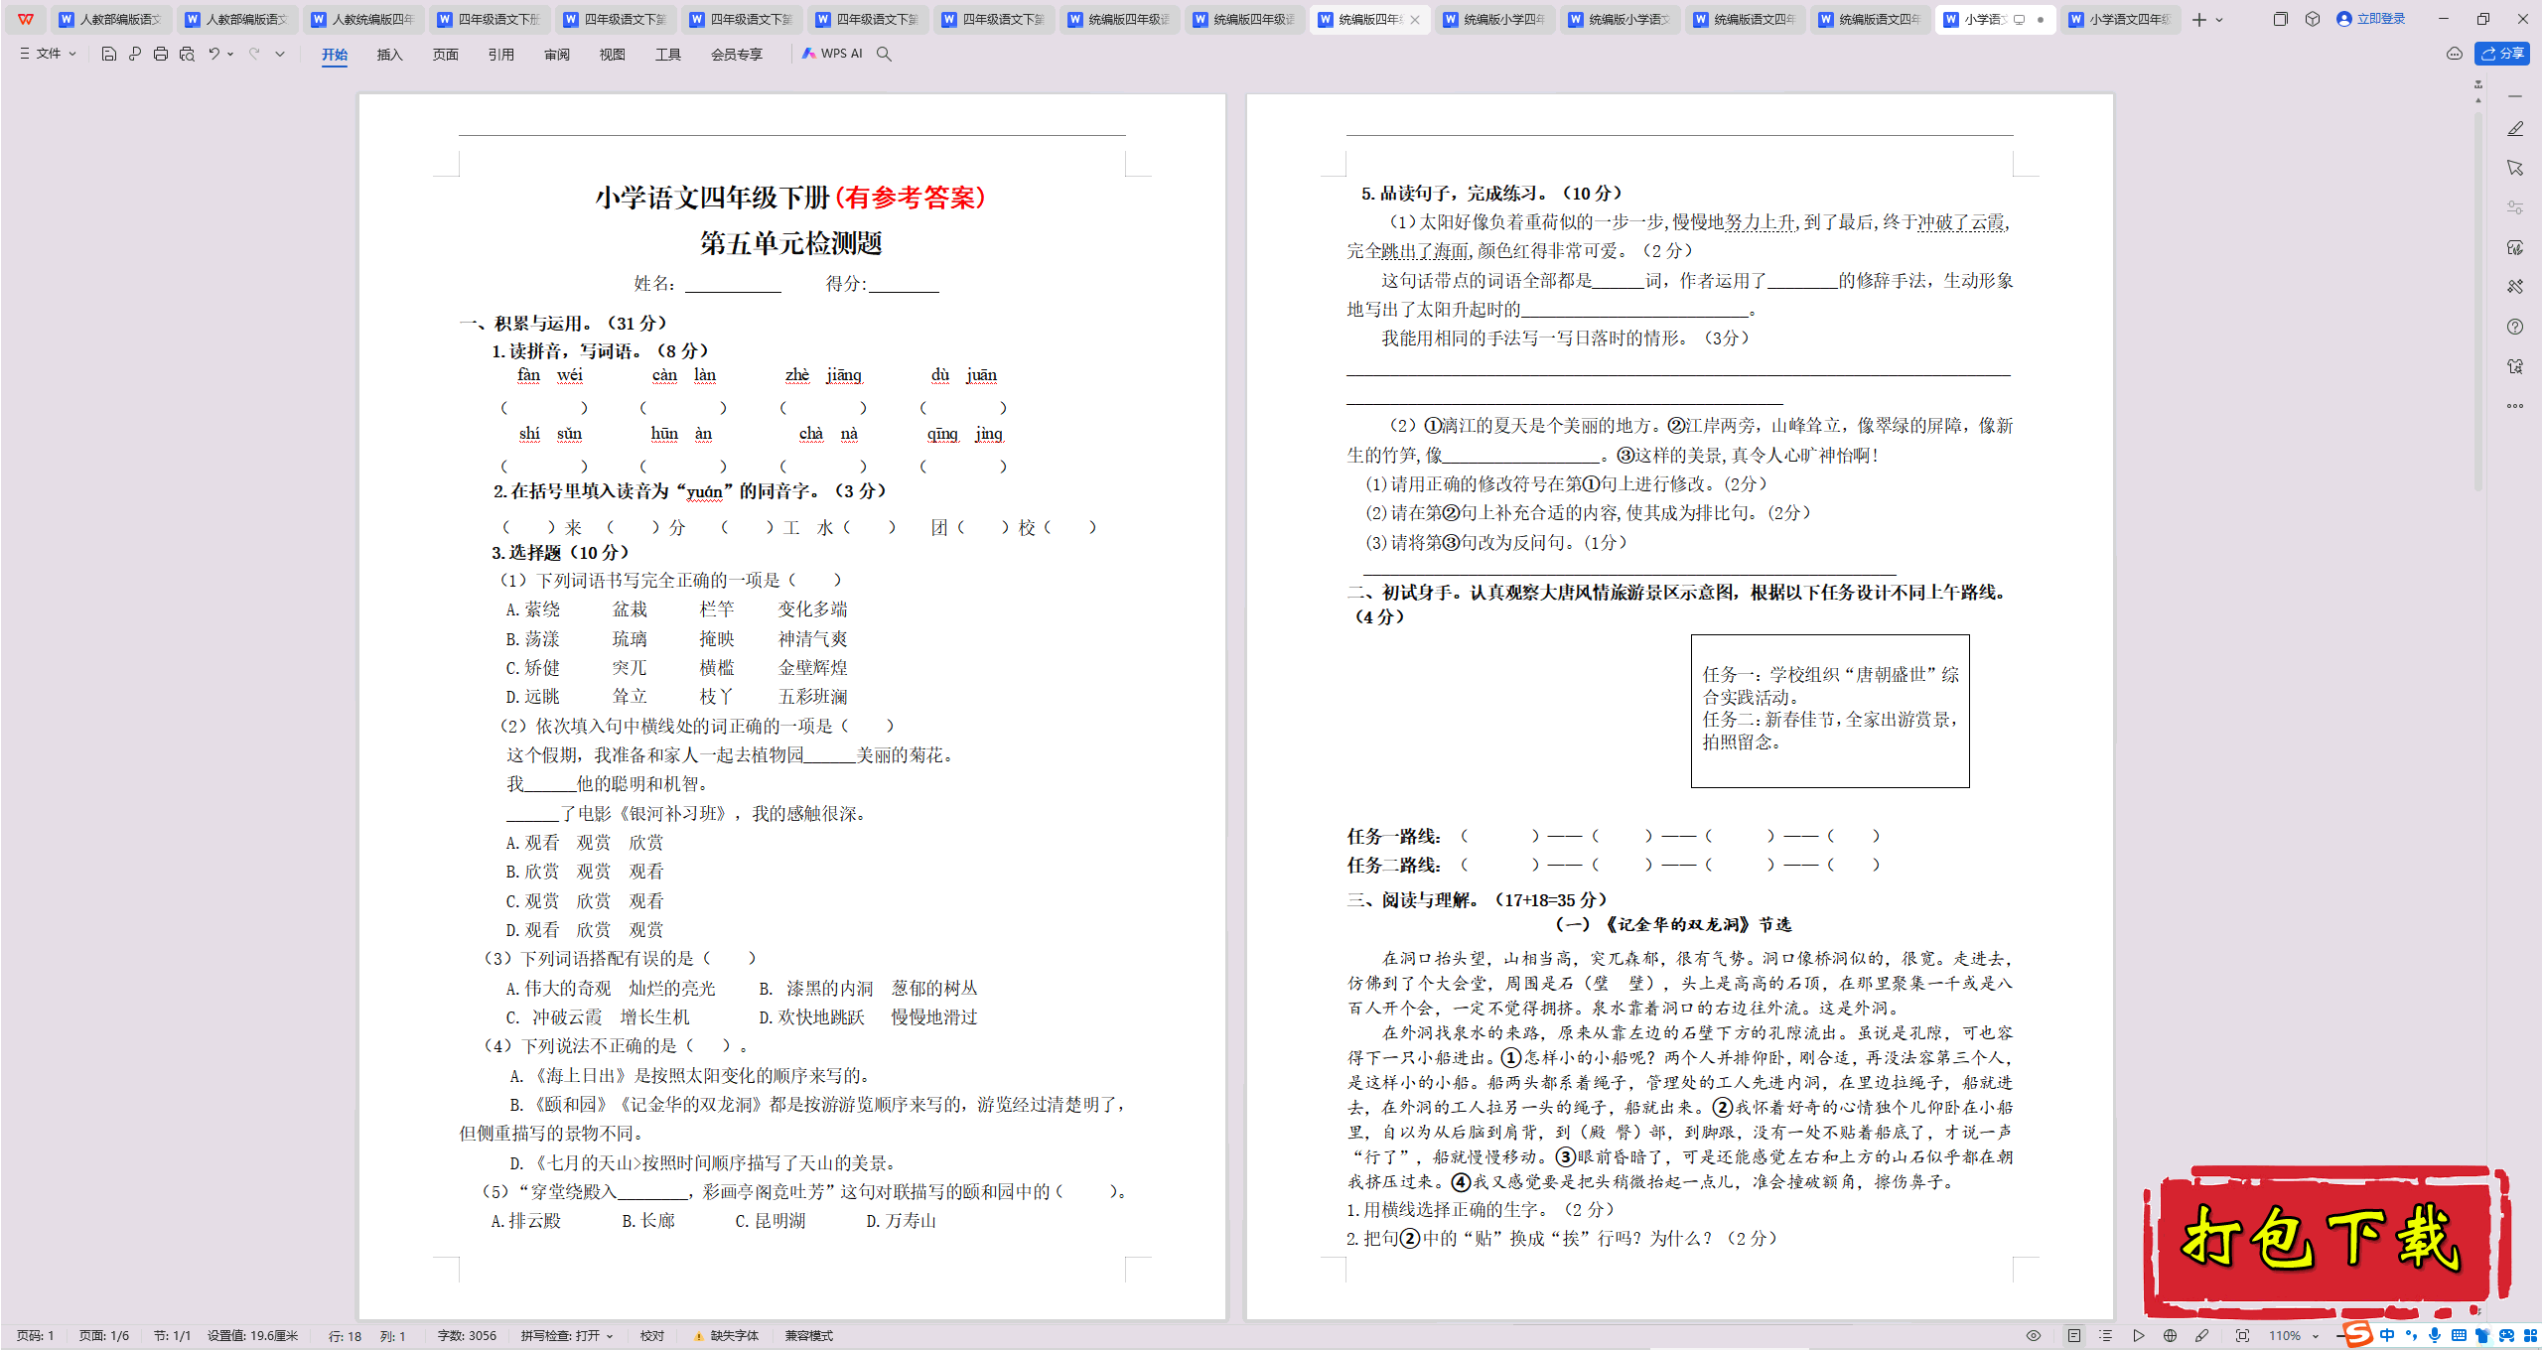Click the Sogou input microphone icon
Viewport: 2542px width, 1350px height.
point(2434,1336)
